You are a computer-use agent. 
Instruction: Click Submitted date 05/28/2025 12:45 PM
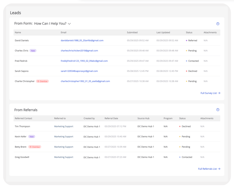click(138, 71)
